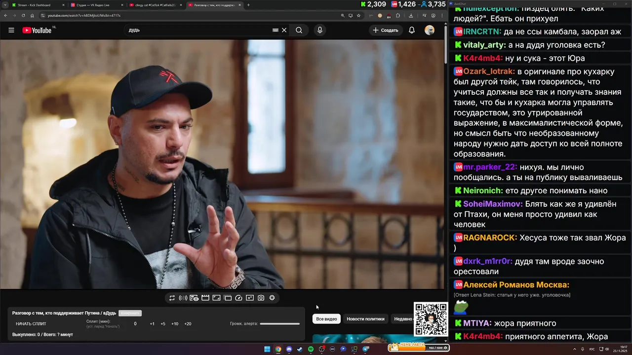Image resolution: width=632 pixels, height=355 pixels.
Task: Click the Создать create button
Action: click(386, 30)
